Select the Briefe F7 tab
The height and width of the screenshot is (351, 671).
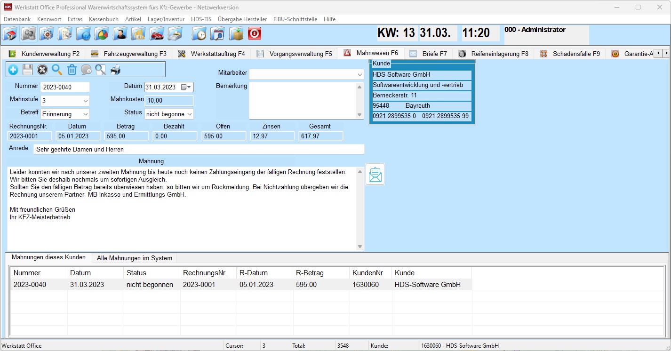click(428, 54)
